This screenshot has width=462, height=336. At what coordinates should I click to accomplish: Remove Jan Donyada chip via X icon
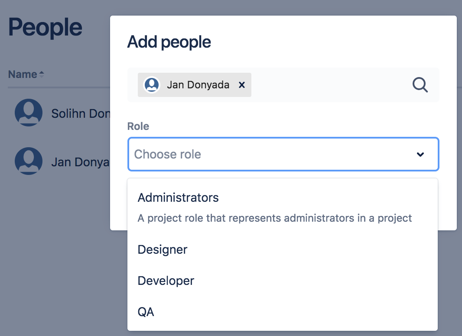coord(241,85)
